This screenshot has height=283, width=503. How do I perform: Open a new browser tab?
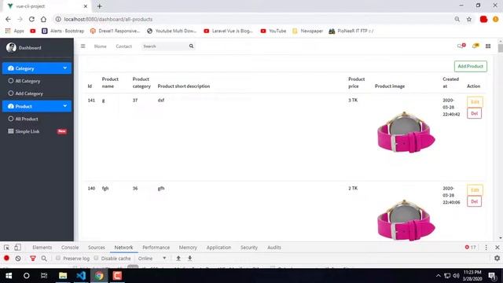click(100, 6)
